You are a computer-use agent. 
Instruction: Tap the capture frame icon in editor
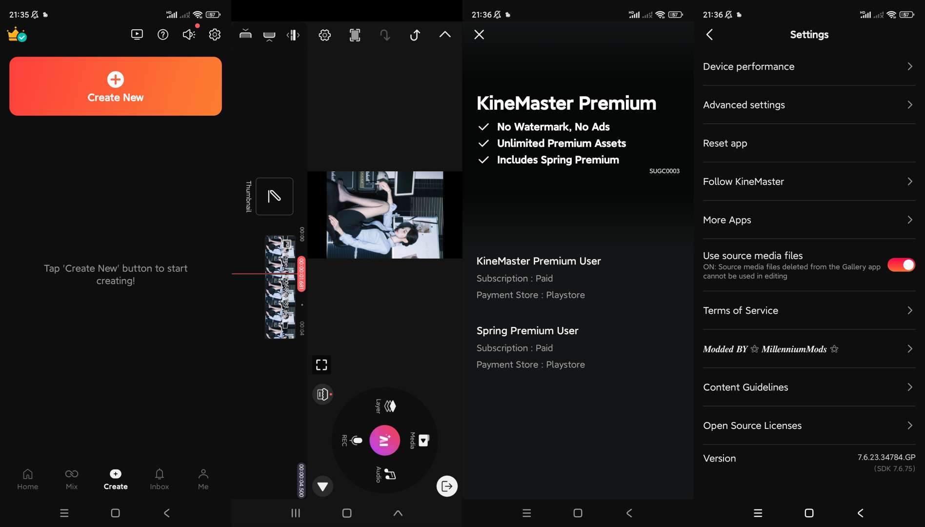point(355,35)
